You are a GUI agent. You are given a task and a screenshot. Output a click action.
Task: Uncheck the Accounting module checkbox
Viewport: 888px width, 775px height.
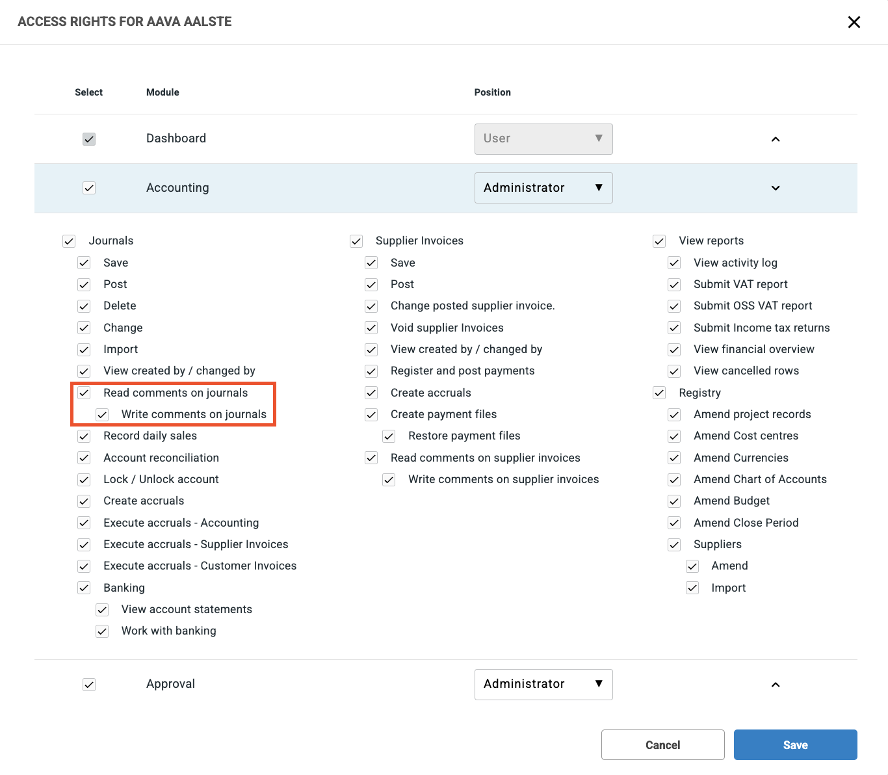click(x=89, y=188)
